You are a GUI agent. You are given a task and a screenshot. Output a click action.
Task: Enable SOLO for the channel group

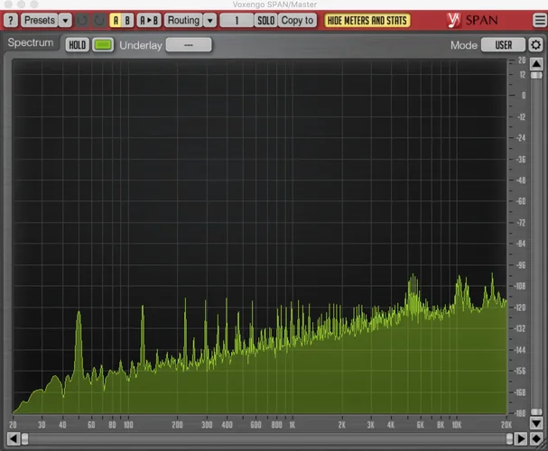(265, 20)
